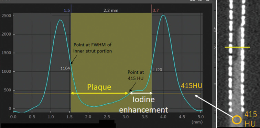260x128 pixels.
Task: Click the right peak near 4.0 mm
Action: tap(163, 15)
